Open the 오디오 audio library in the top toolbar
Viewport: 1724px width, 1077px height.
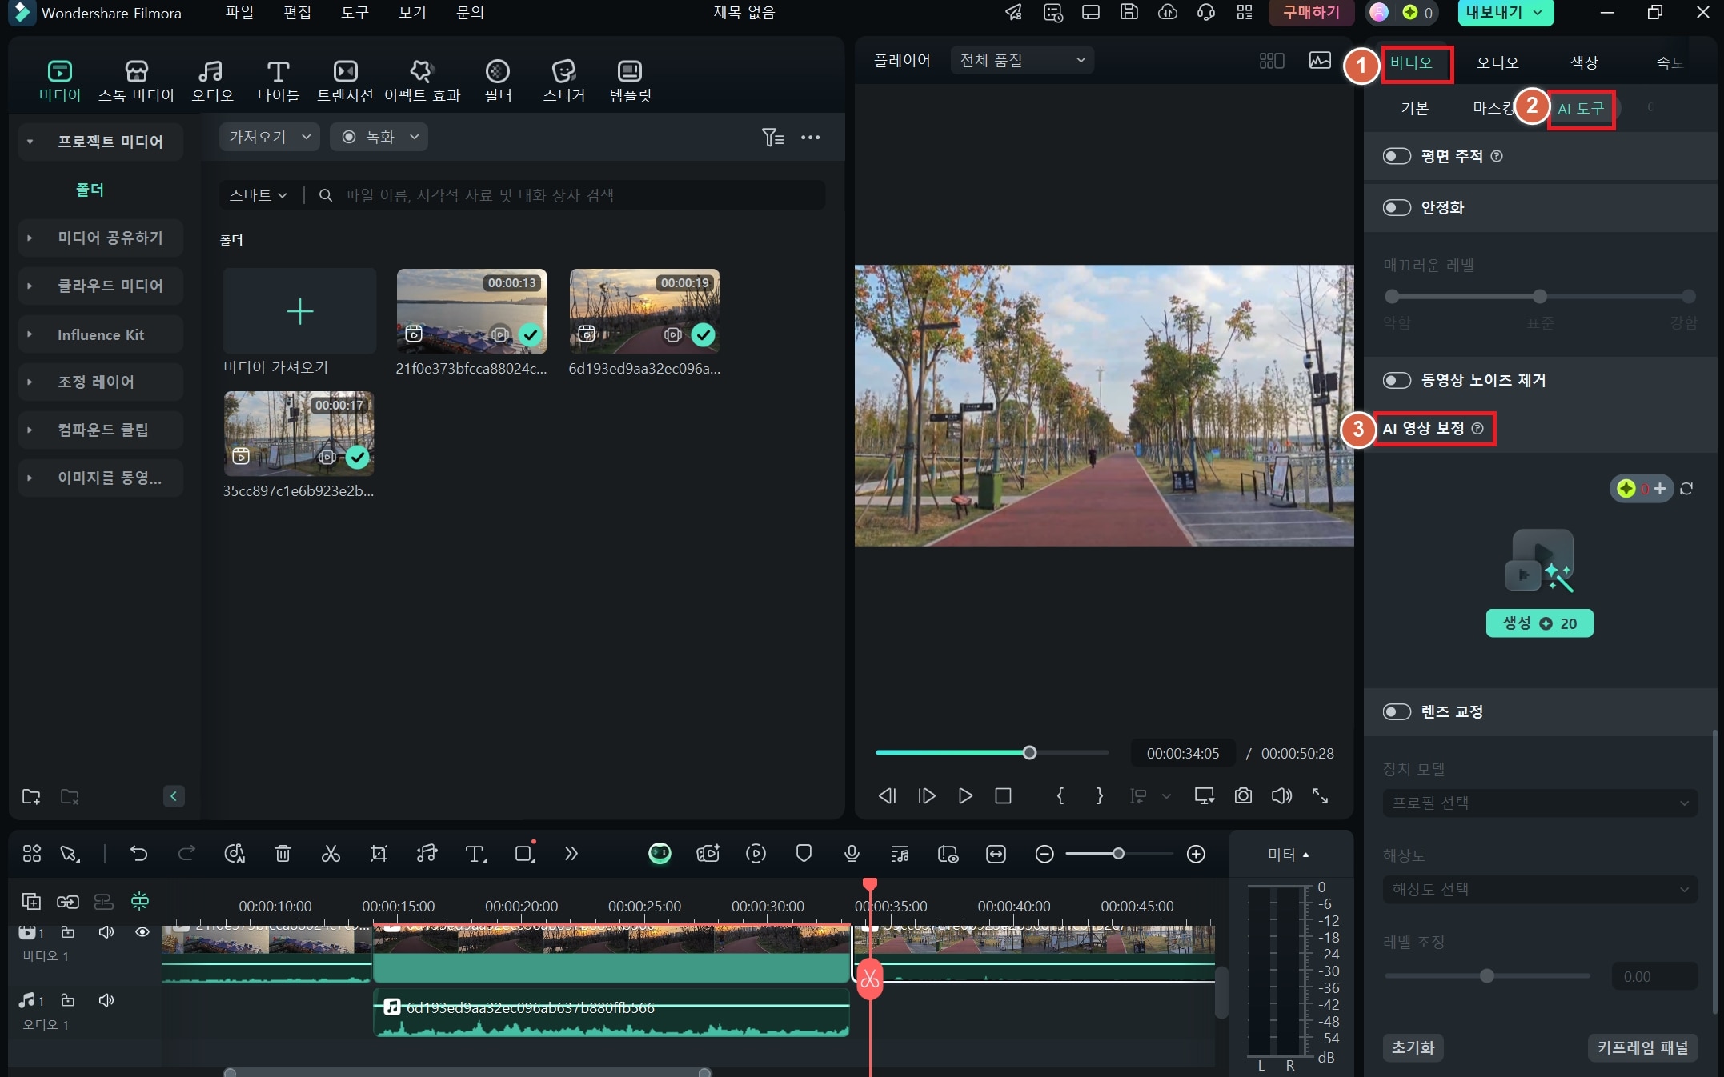[x=212, y=81]
